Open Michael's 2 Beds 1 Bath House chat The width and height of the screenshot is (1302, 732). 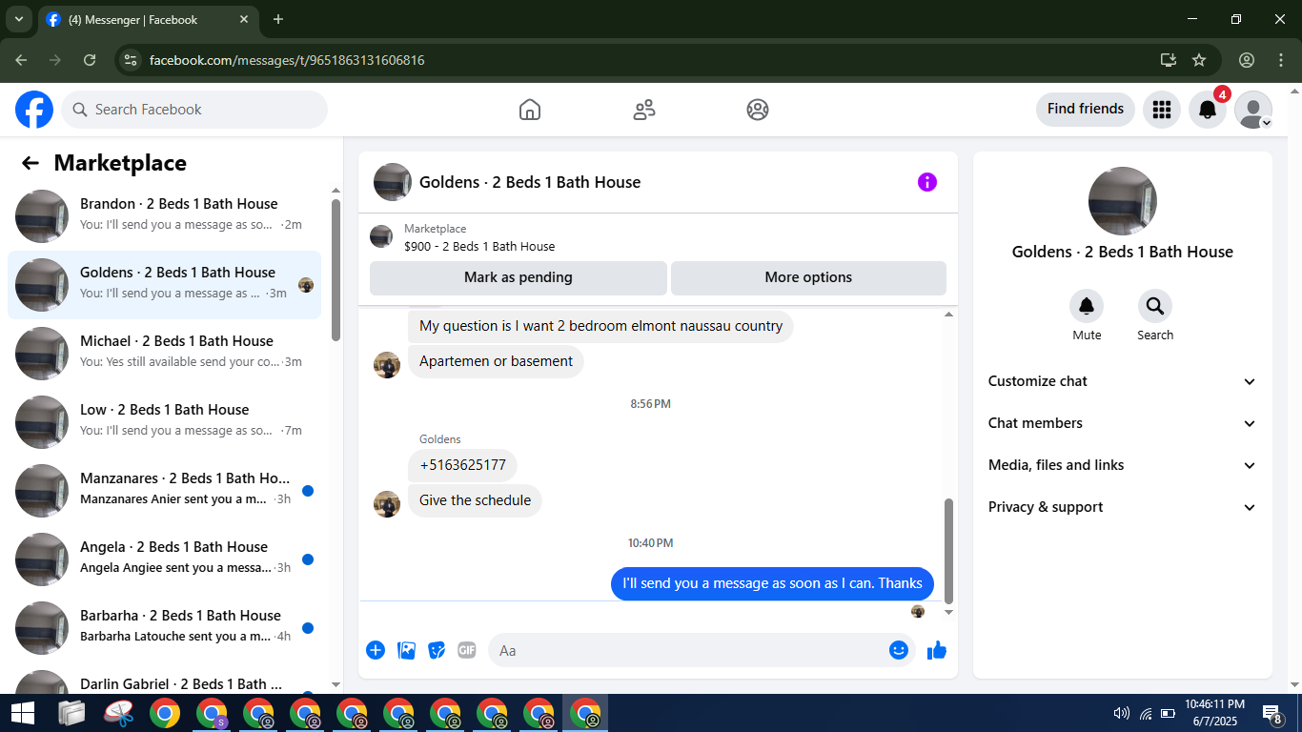[164, 354]
